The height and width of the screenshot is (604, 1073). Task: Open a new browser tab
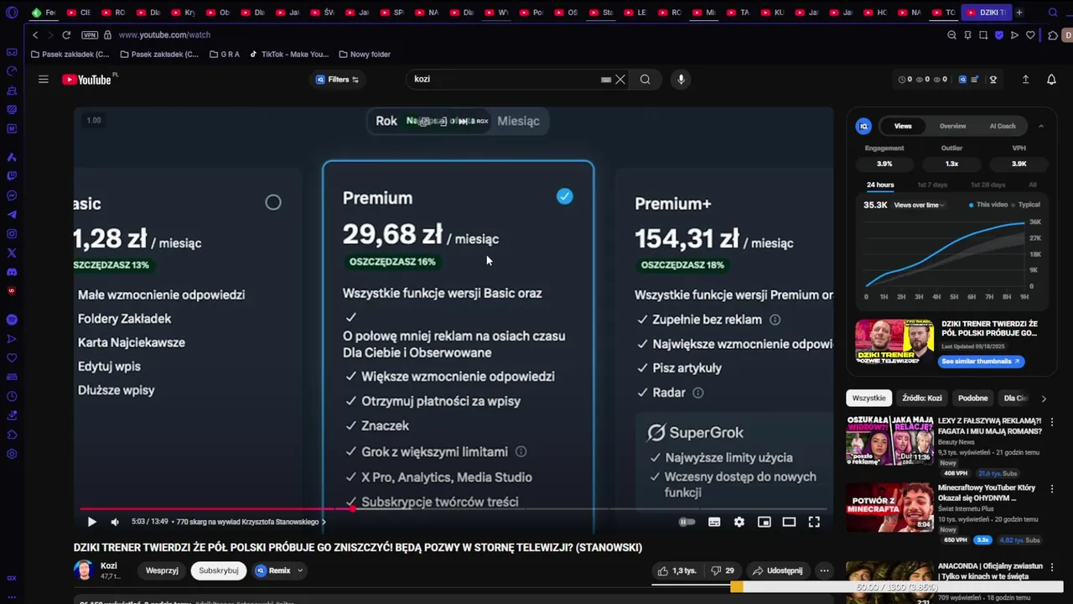click(x=1019, y=13)
